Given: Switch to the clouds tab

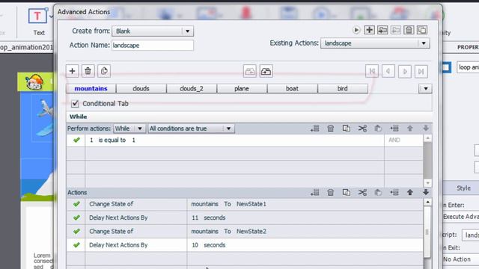Looking at the screenshot, I should (x=141, y=88).
